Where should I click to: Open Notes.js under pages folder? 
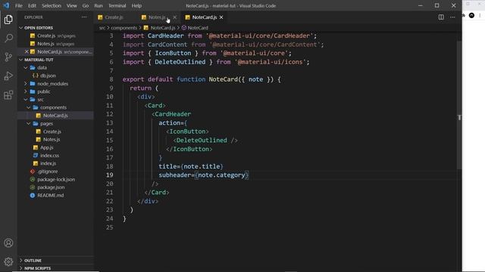pos(52,139)
